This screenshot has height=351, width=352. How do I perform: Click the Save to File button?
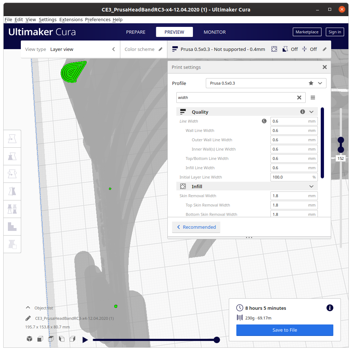coord(284,330)
